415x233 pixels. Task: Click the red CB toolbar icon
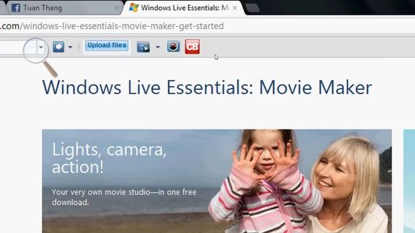193,47
